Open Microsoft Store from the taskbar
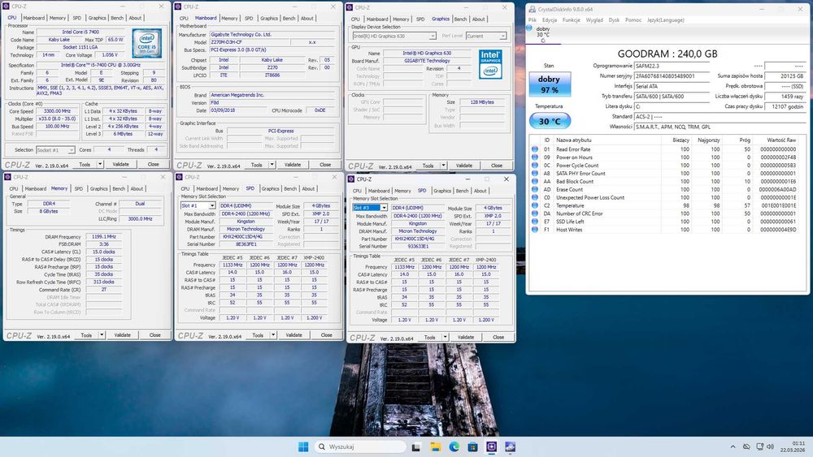The height and width of the screenshot is (457, 813). [x=472, y=446]
